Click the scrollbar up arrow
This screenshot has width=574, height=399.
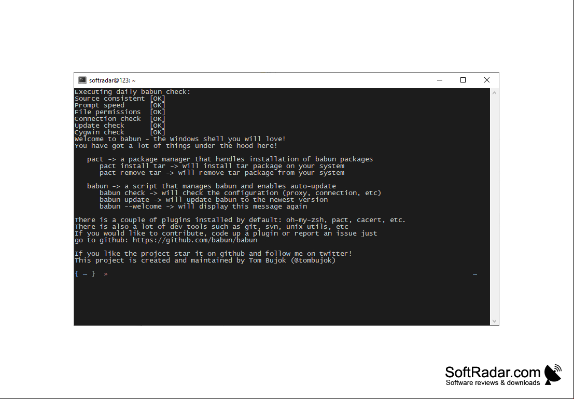point(494,93)
